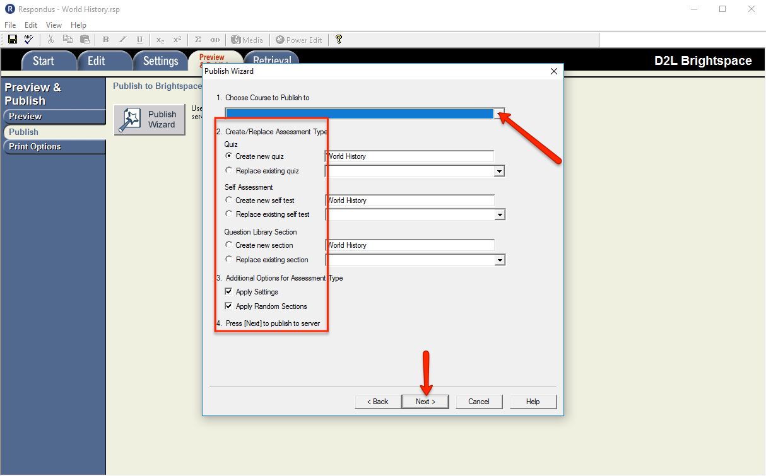
Task: Switch to the Settings tab
Action: (x=161, y=61)
